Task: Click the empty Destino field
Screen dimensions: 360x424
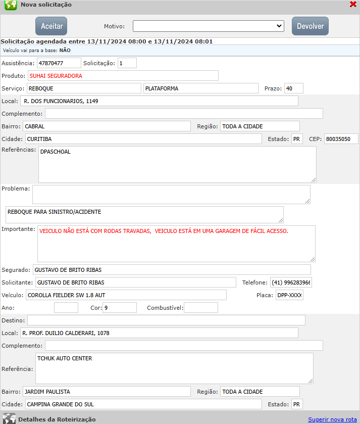Action: [166, 320]
